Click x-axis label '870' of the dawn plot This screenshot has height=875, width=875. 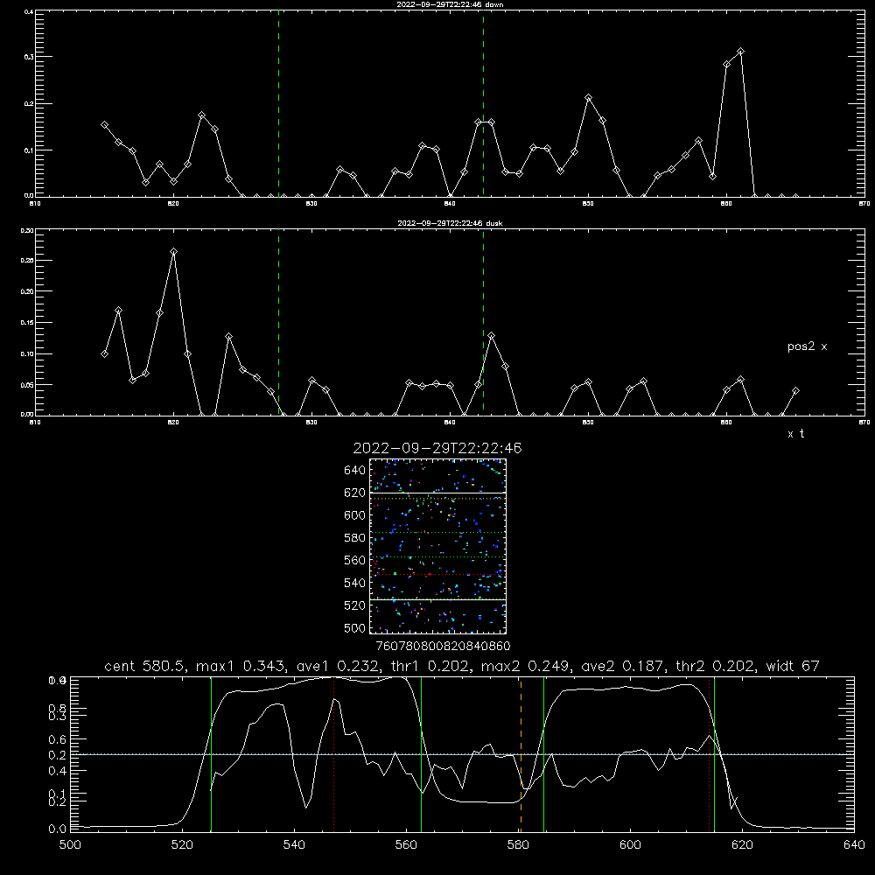[864, 204]
